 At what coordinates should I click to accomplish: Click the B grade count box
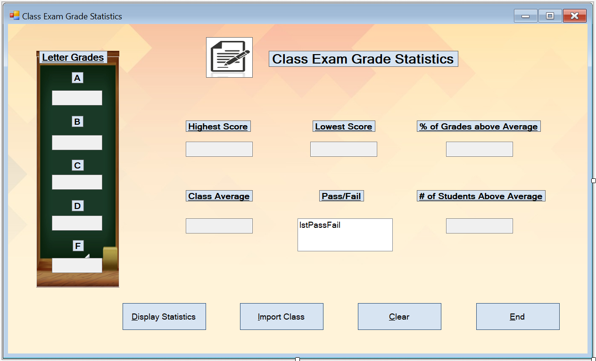tap(77, 142)
